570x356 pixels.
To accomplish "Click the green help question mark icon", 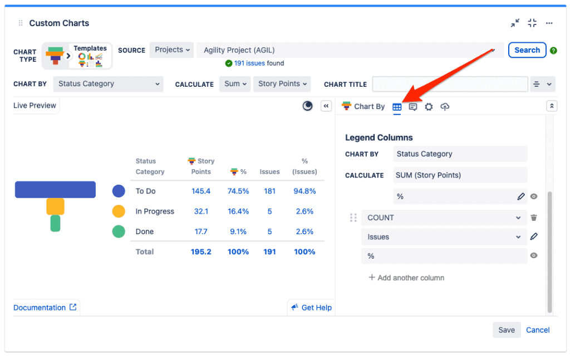I will pyautogui.click(x=553, y=51).
